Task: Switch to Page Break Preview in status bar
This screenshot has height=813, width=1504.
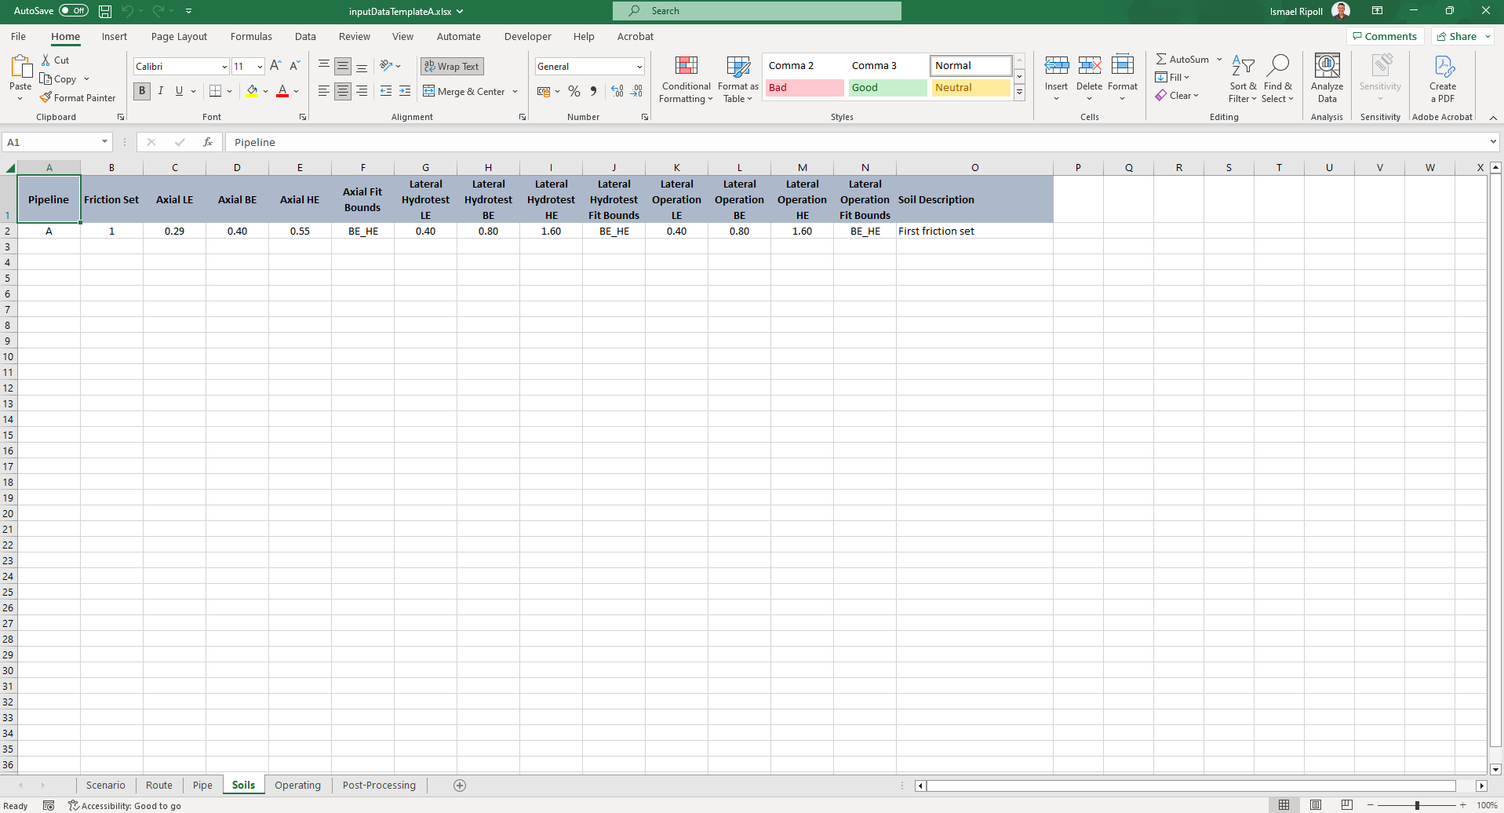Action: tap(1347, 805)
